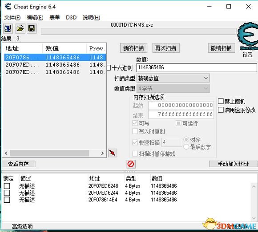258x232 pixels.
Task: Click address 20F07ED6248 in address list
Action: click(103, 186)
